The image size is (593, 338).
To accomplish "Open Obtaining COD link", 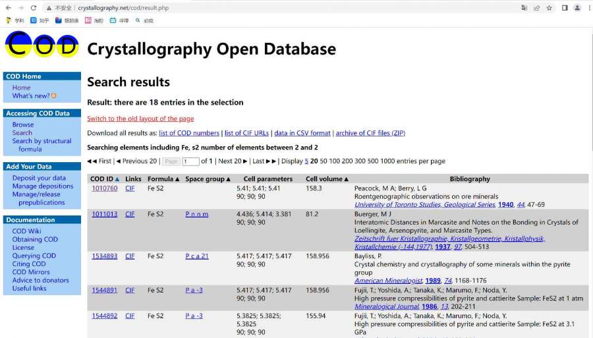I will [x=35, y=240].
